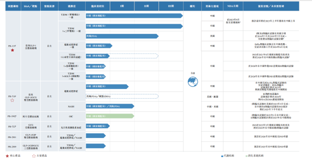This screenshot has height=160, width=312.
Task: Click the outlined star in the bottom legend
Action: click(x=34, y=156)
